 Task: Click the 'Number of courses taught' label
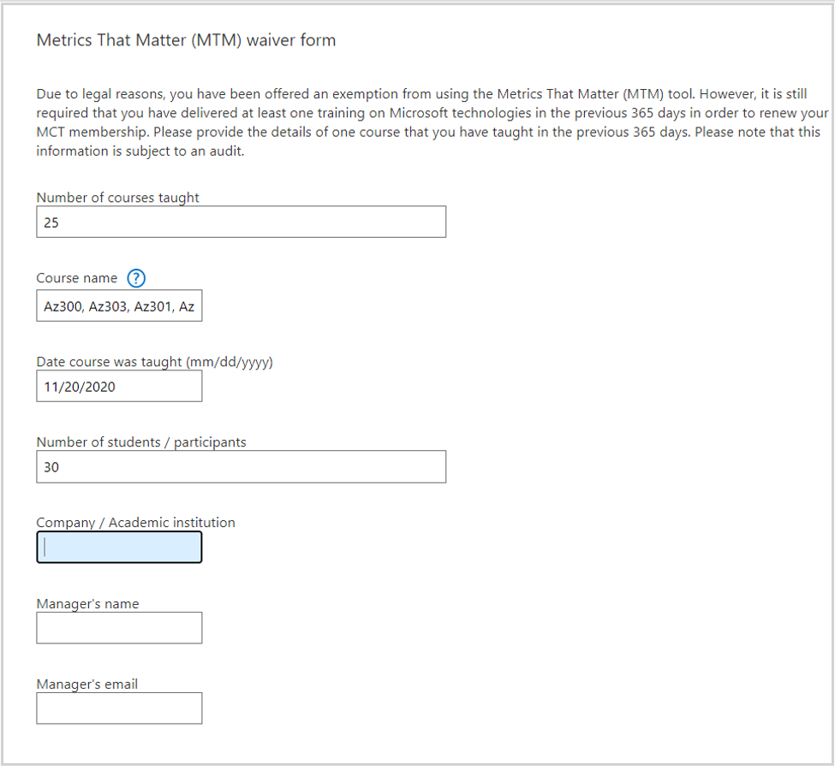coord(117,198)
